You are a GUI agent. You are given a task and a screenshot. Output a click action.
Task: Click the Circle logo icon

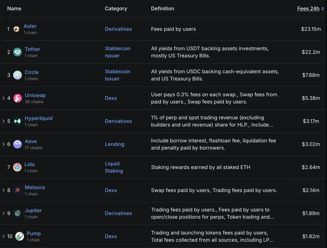coord(17,75)
